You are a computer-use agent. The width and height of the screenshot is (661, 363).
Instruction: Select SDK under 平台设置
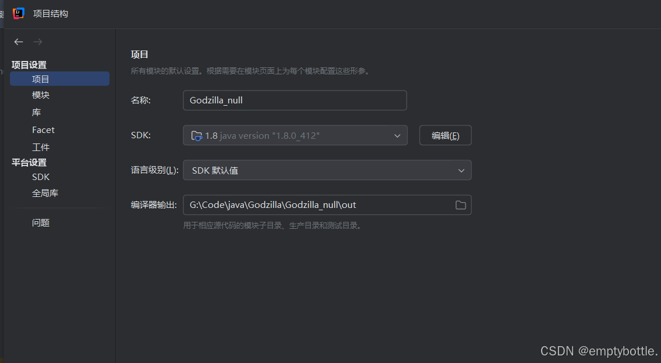40,177
